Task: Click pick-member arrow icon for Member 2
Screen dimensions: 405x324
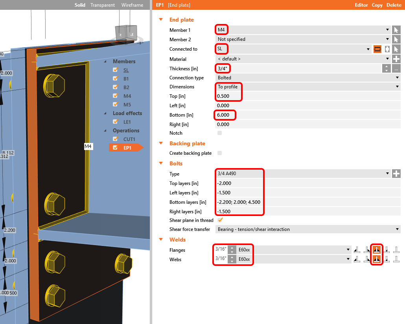Action: tap(396, 39)
